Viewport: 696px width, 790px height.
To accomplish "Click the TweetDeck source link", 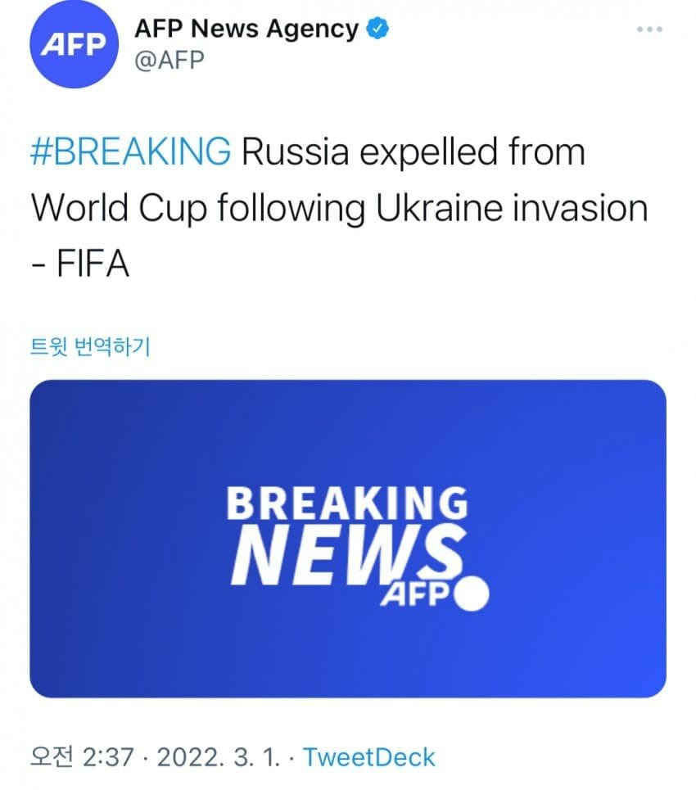I will [x=369, y=756].
